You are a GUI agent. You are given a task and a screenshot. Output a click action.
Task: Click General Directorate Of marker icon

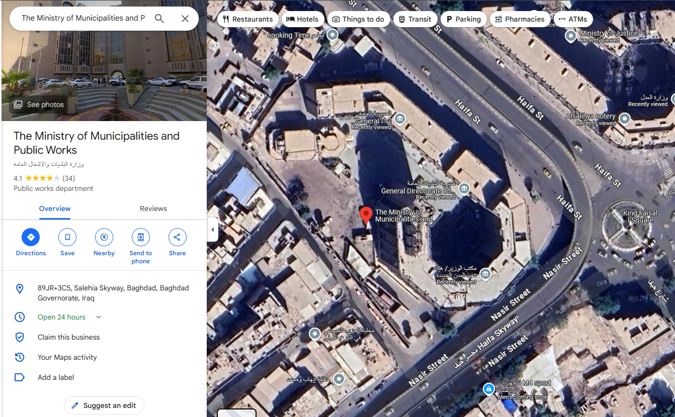[464, 188]
